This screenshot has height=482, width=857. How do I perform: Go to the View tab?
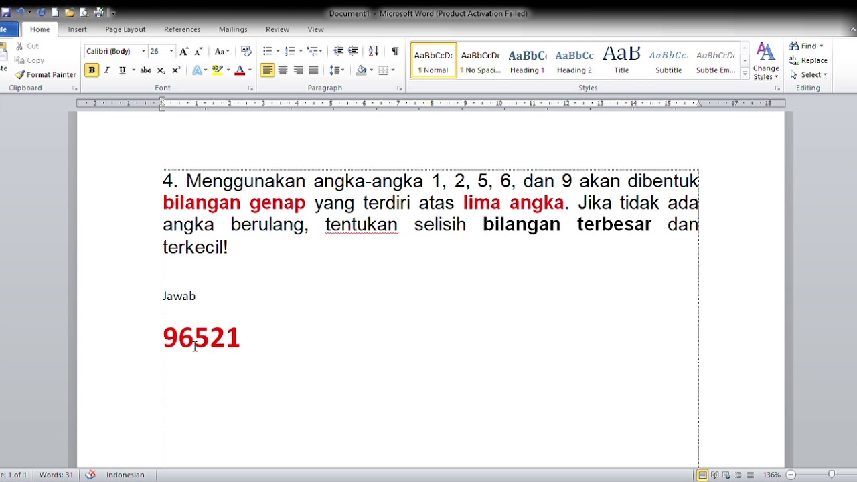(x=315, y=29)
